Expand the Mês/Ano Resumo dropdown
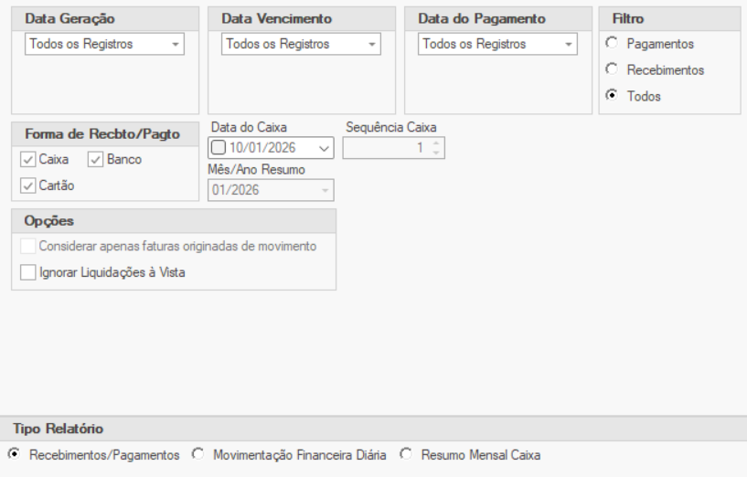Image resolution: width=747 pixels, height=477 pixels. pos(324,190)
